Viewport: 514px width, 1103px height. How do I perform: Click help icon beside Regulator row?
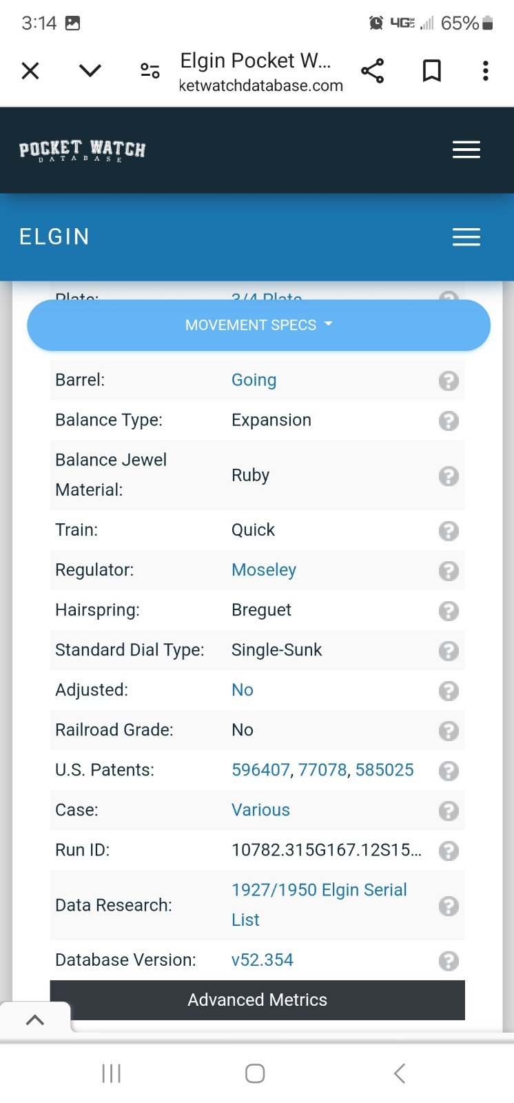point(449,571)
